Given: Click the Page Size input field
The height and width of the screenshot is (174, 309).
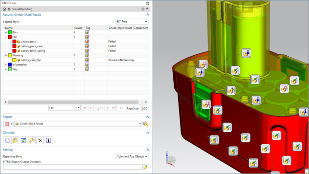Looking at the screenshot, I should pos(144,108).
